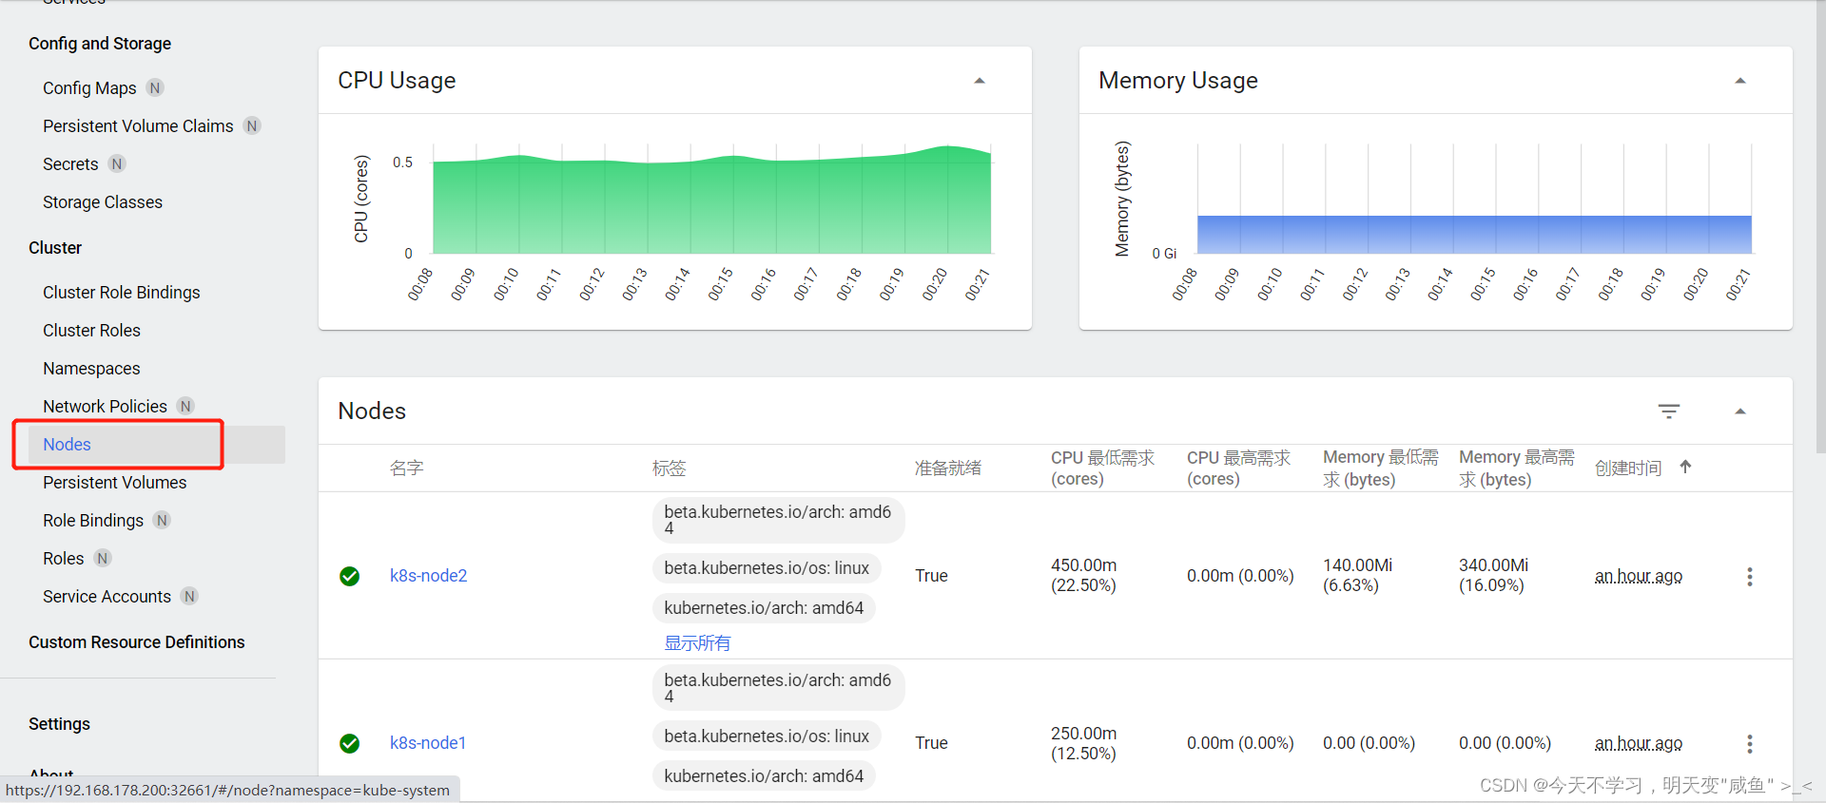Screen dimensions: 1826x803
Task: Open Cluster Roles
Action: [x=91, y=330]
